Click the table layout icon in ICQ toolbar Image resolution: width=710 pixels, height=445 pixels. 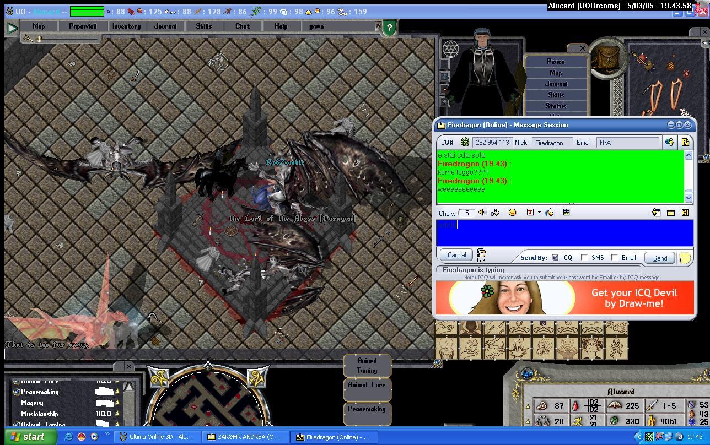[x=566, y=213]
